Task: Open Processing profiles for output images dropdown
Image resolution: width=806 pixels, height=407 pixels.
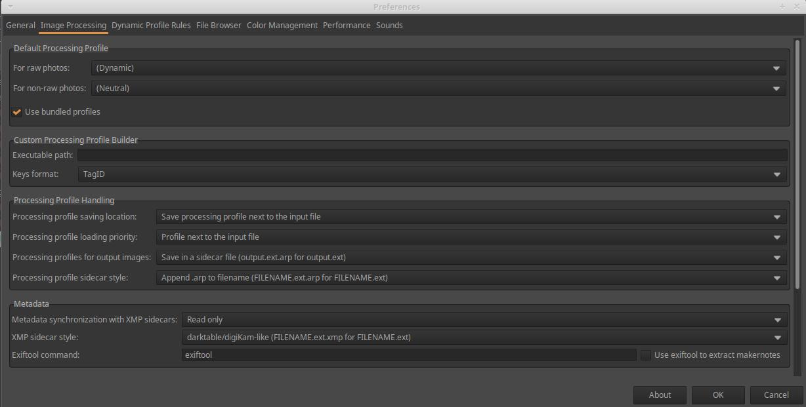Action: [471, 258]
